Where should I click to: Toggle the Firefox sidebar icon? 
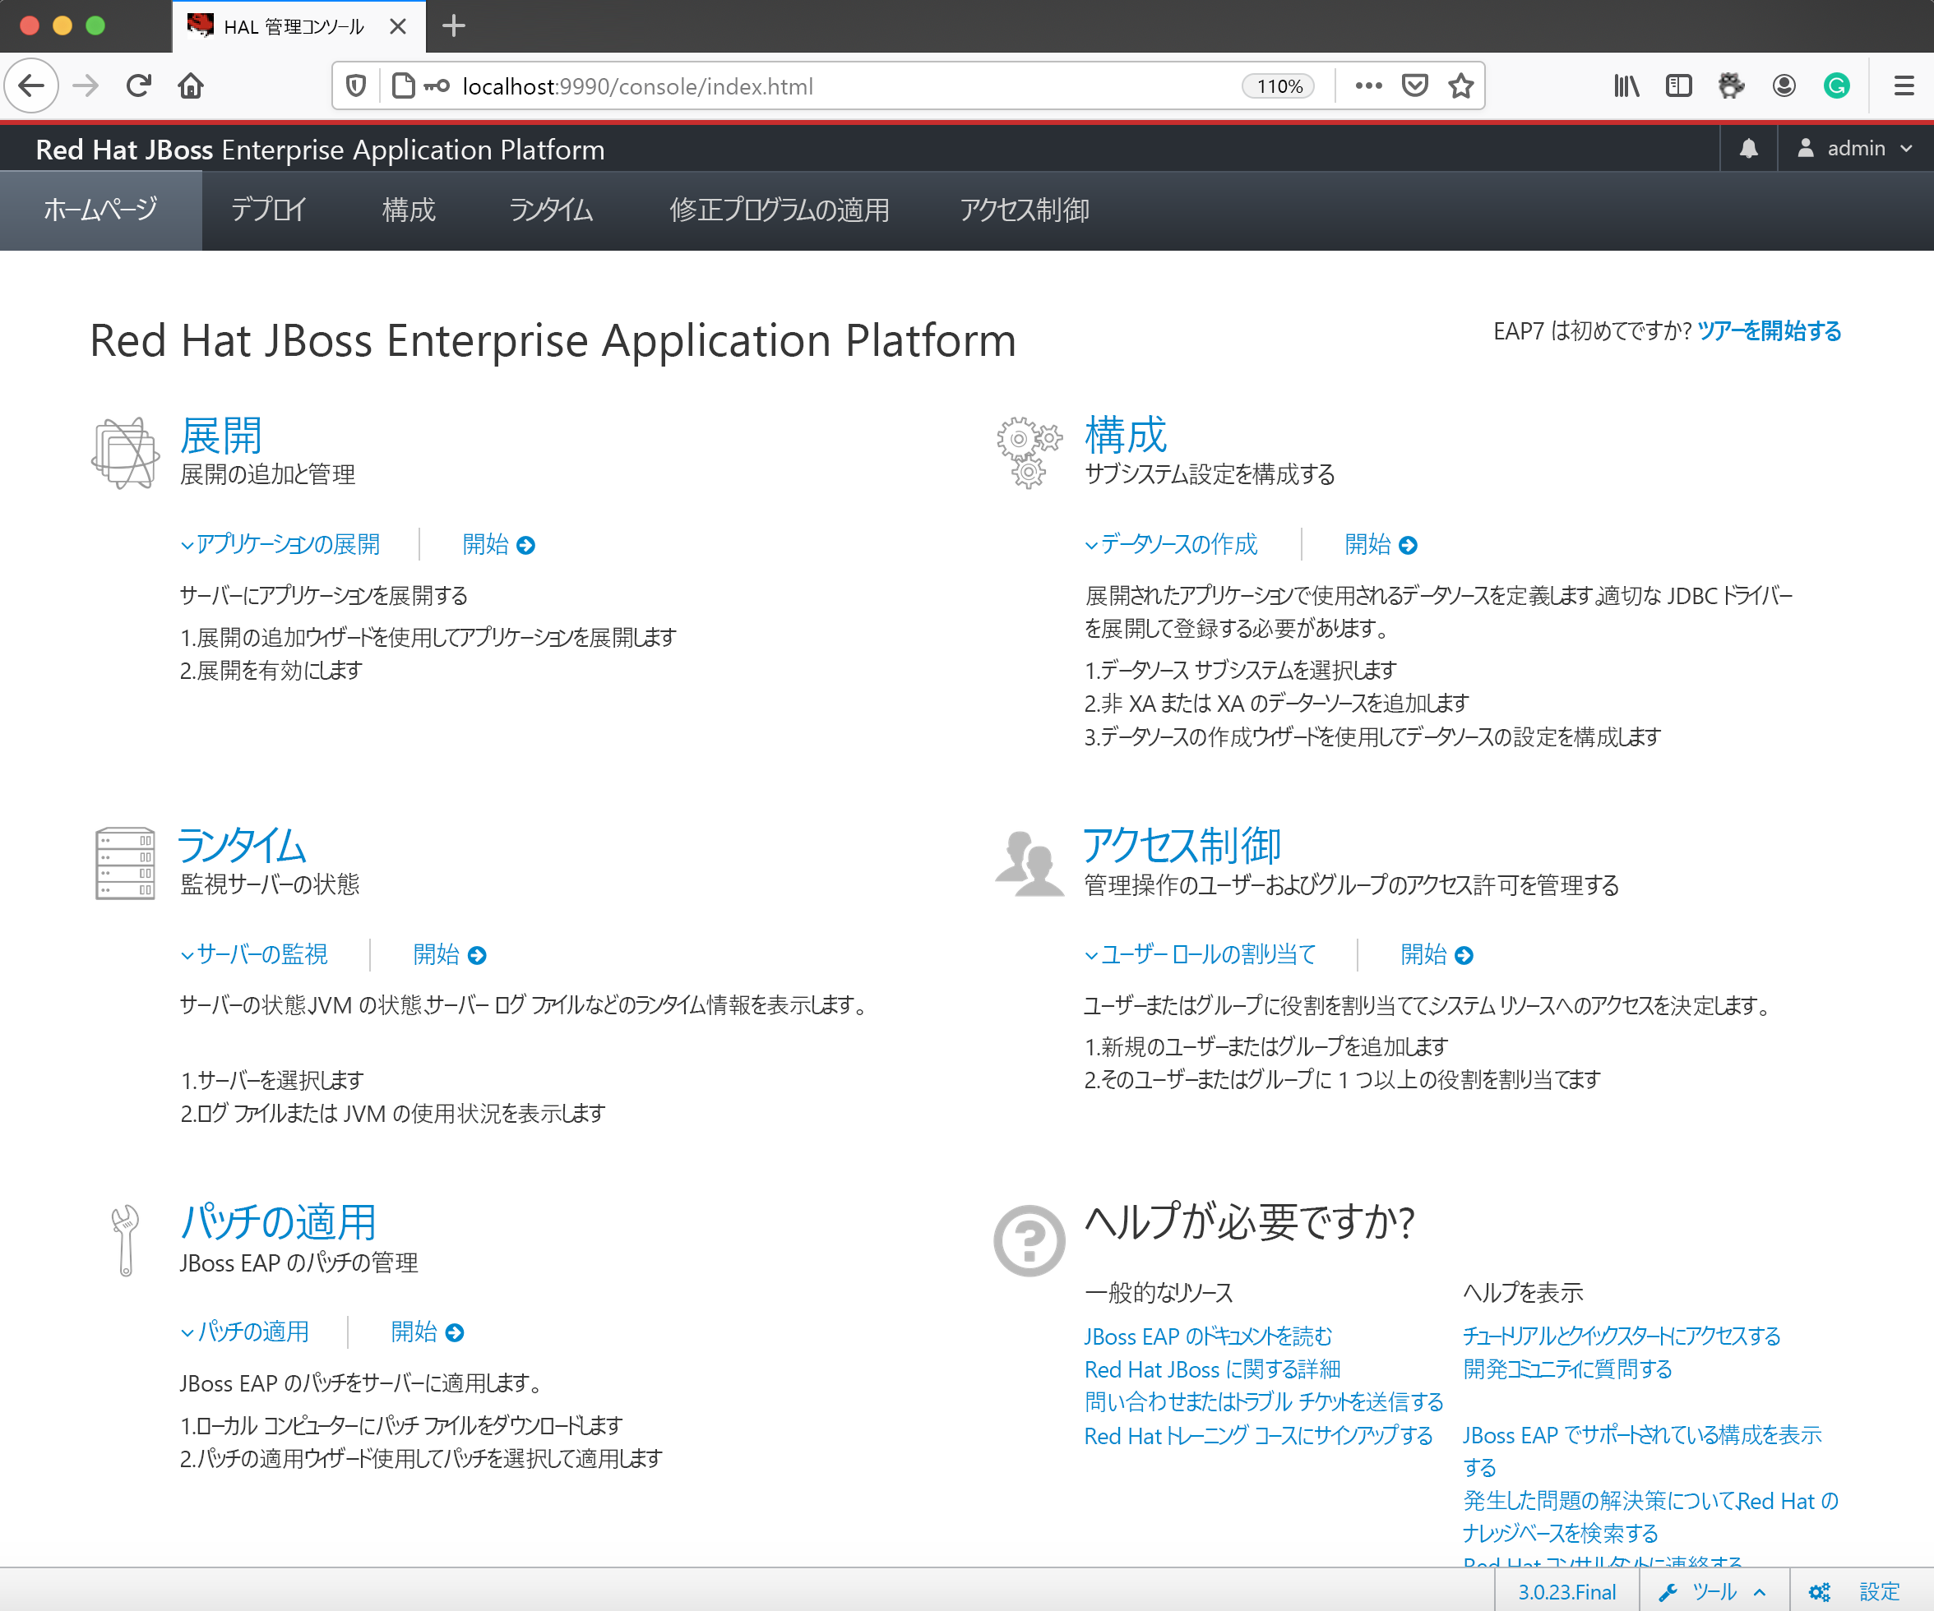(x=1679, y=85)
